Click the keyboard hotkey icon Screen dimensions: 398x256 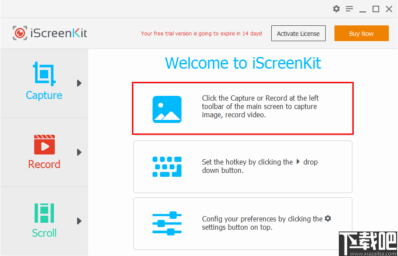point(167,167)
